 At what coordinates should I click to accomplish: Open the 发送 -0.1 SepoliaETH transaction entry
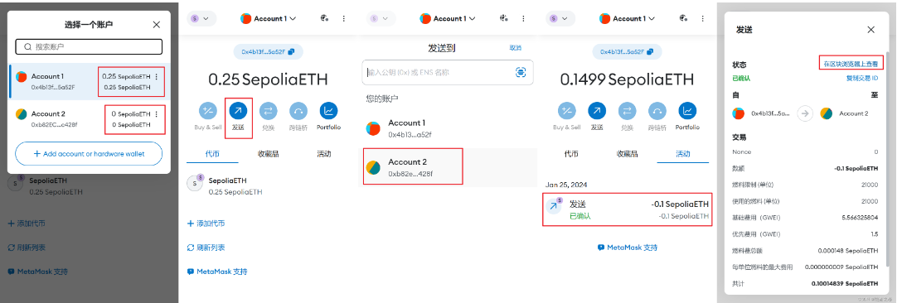[627, 209]
